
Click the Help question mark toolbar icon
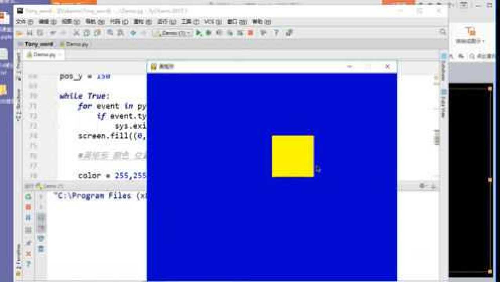(276, 33)
